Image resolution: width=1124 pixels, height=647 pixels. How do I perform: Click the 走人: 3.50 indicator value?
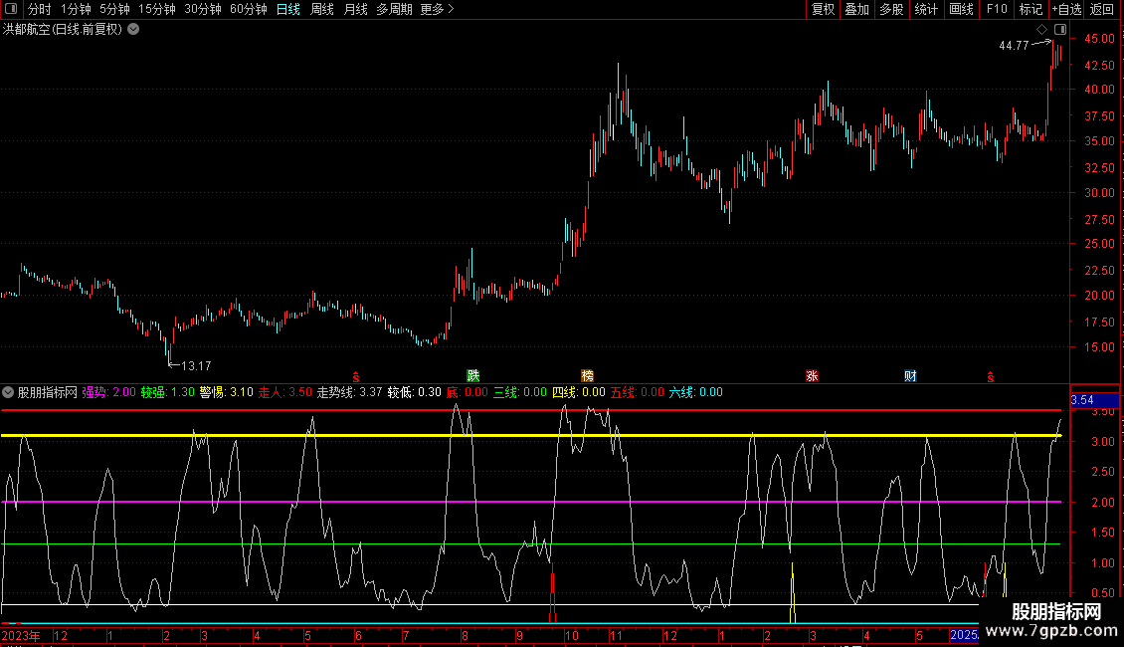[x=285, y=392]
